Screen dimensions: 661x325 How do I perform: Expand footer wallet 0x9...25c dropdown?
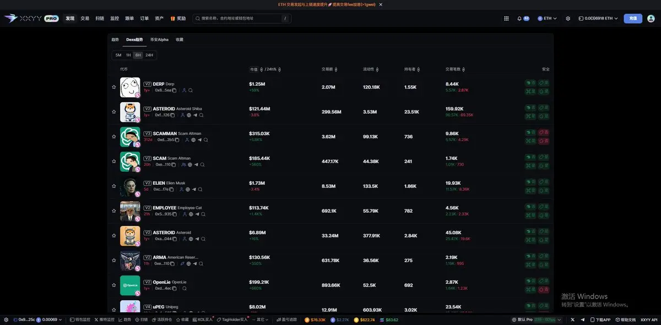[37, 320]
